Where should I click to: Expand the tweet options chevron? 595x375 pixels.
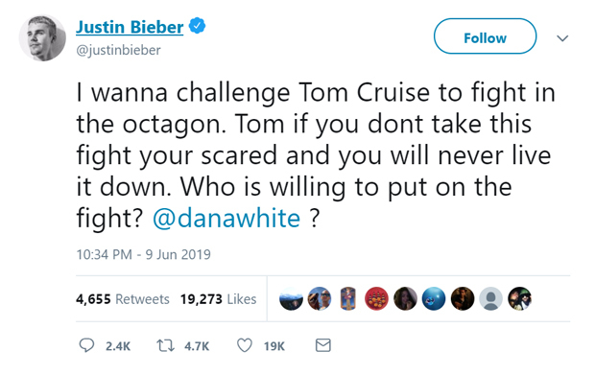click(562, 38)
